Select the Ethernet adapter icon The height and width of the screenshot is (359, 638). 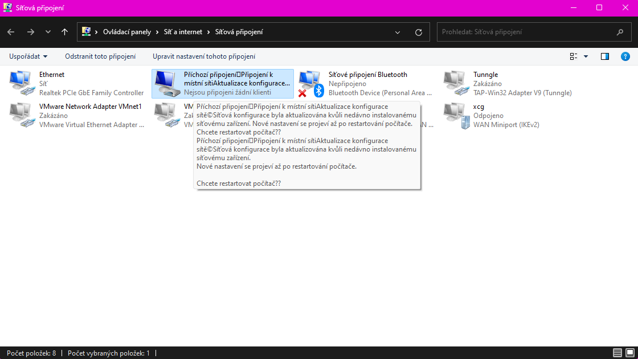(23, 83)
